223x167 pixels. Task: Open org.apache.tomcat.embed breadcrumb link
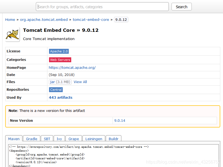(44, 20)
